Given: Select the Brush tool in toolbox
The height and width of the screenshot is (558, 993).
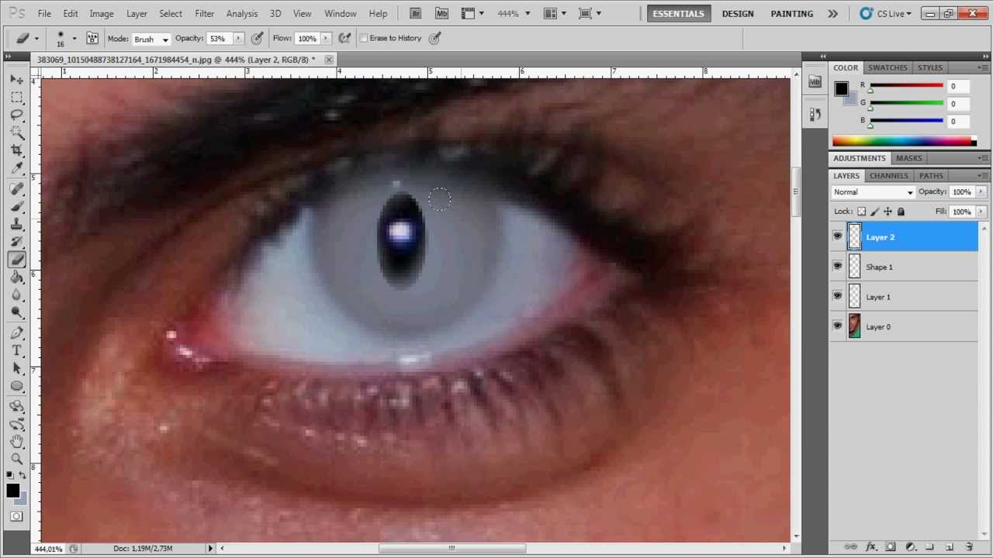Looking at the screenshot, I should point(17,207).
